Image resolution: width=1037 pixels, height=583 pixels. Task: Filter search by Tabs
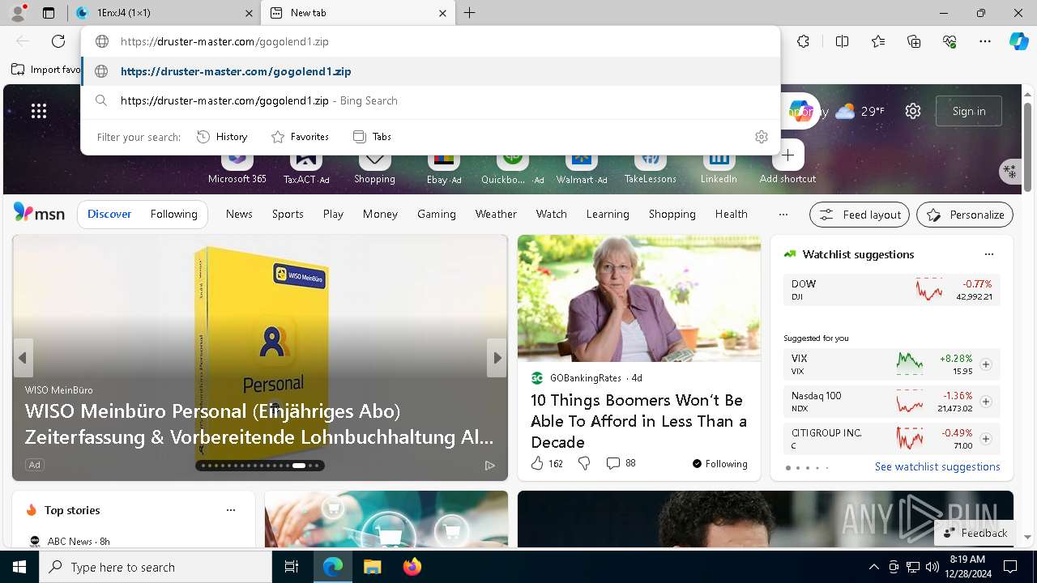click(x=373, y=137)
